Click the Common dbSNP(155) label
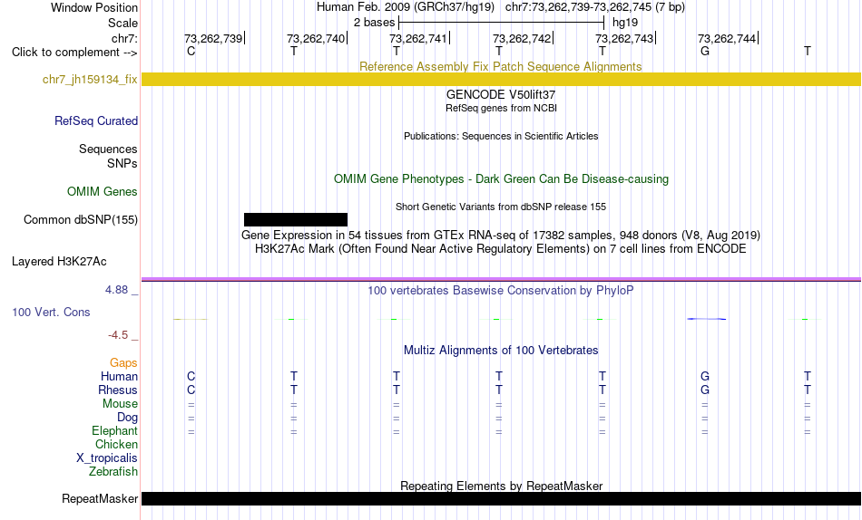 [81, 219]
